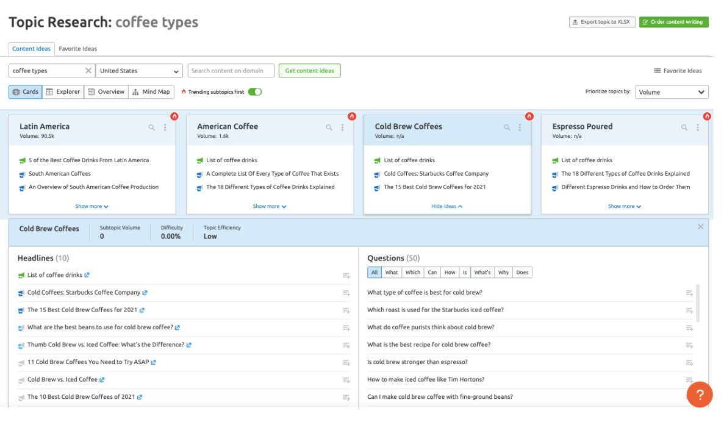Click the search icon on Espresso Poured card
724x422 pixels.
click(x=684, y=127)
